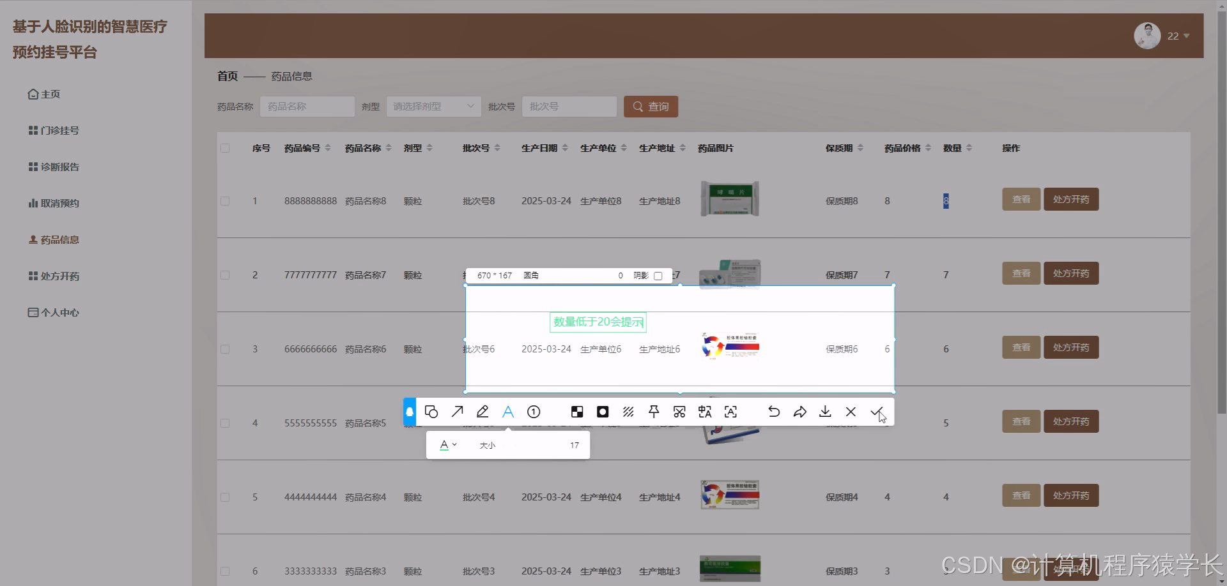Undo the last annotation

[774, 412]
